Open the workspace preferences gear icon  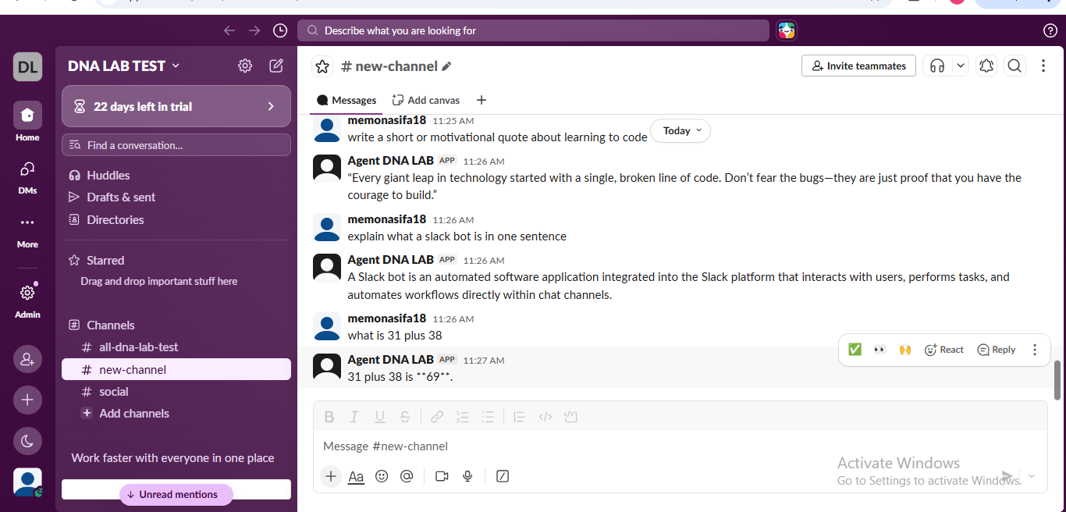(245, 66)
